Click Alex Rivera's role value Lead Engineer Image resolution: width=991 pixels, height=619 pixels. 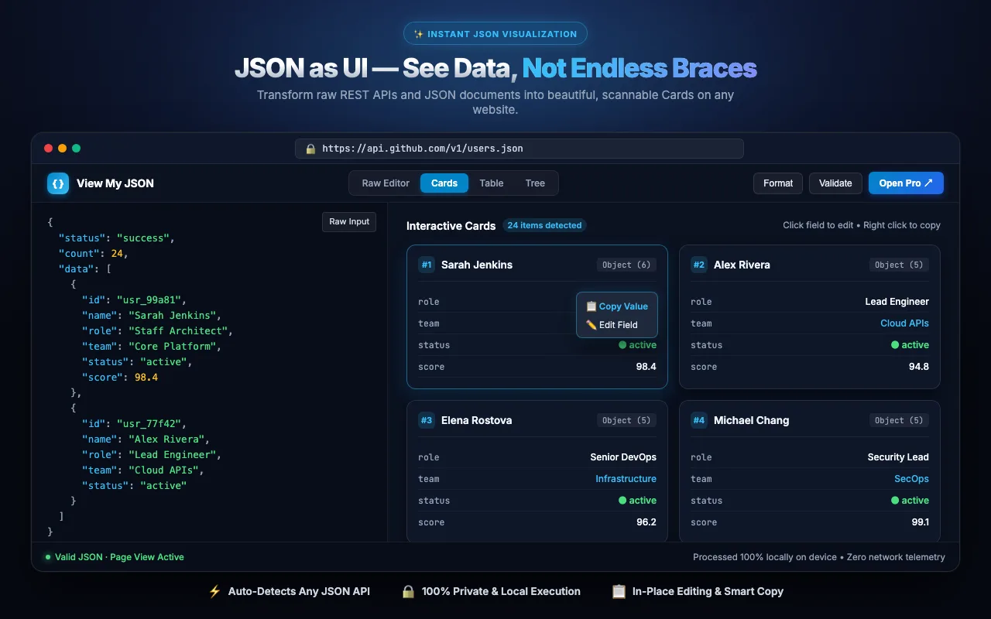897,302
